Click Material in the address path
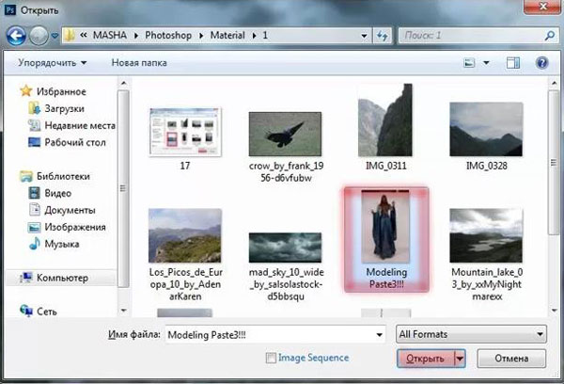Screen dimensions: 564x384 (227, 36)
